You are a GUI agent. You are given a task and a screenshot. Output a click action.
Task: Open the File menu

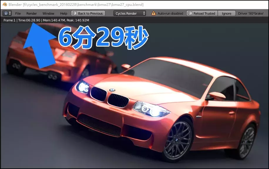pyautogui.click(x=18, y=13)
